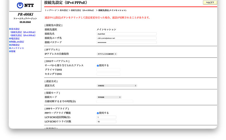Expand the 接続モード dropdown
The image size is (226, 140).
click(109, 97)
